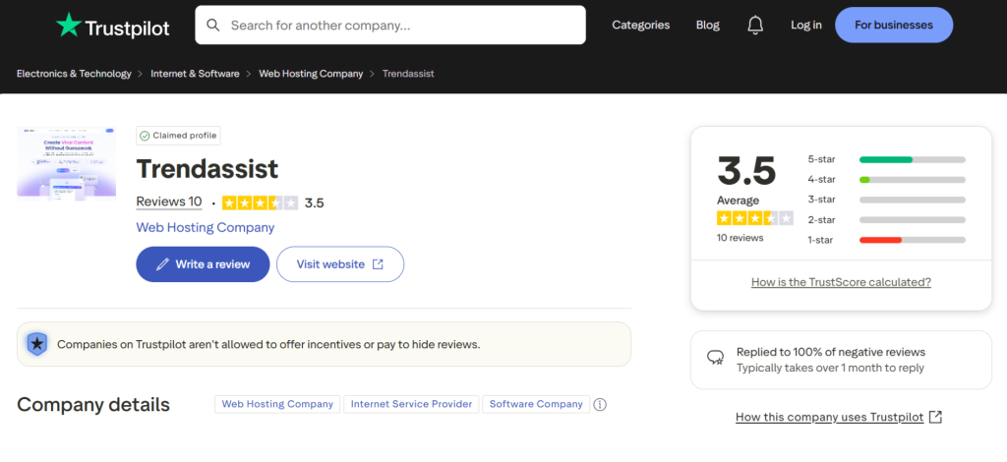Click the Trendassist website thumbnail
1007x462 pixels.
point(66,161)
